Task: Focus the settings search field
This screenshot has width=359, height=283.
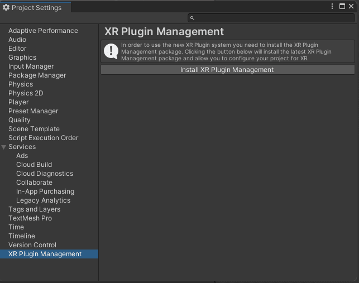Action: (271, 18)
